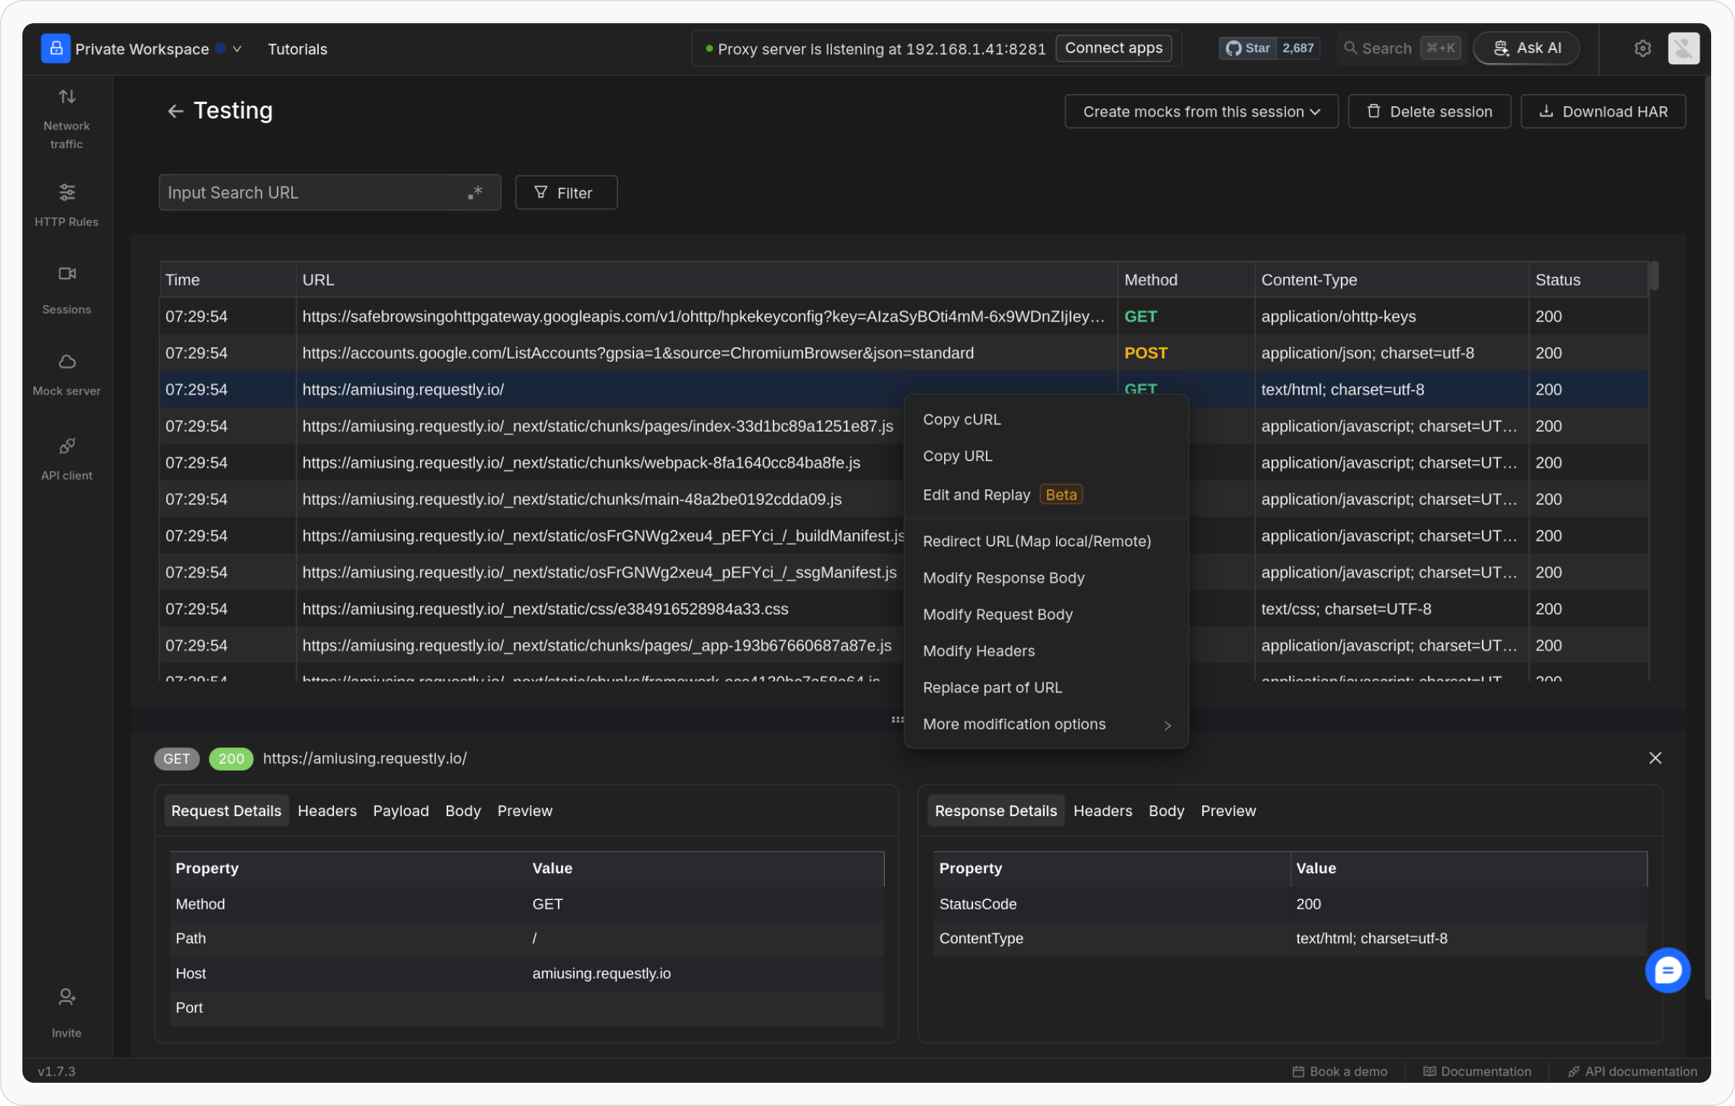Click the Download HAR button
Viewport: 1735px width, 1106px height.
click(x=1603, y=112)
